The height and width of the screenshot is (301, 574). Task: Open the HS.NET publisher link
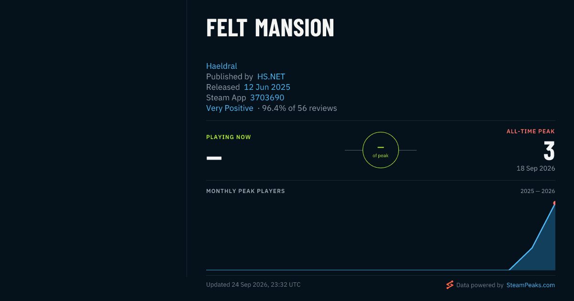[271, 76]
